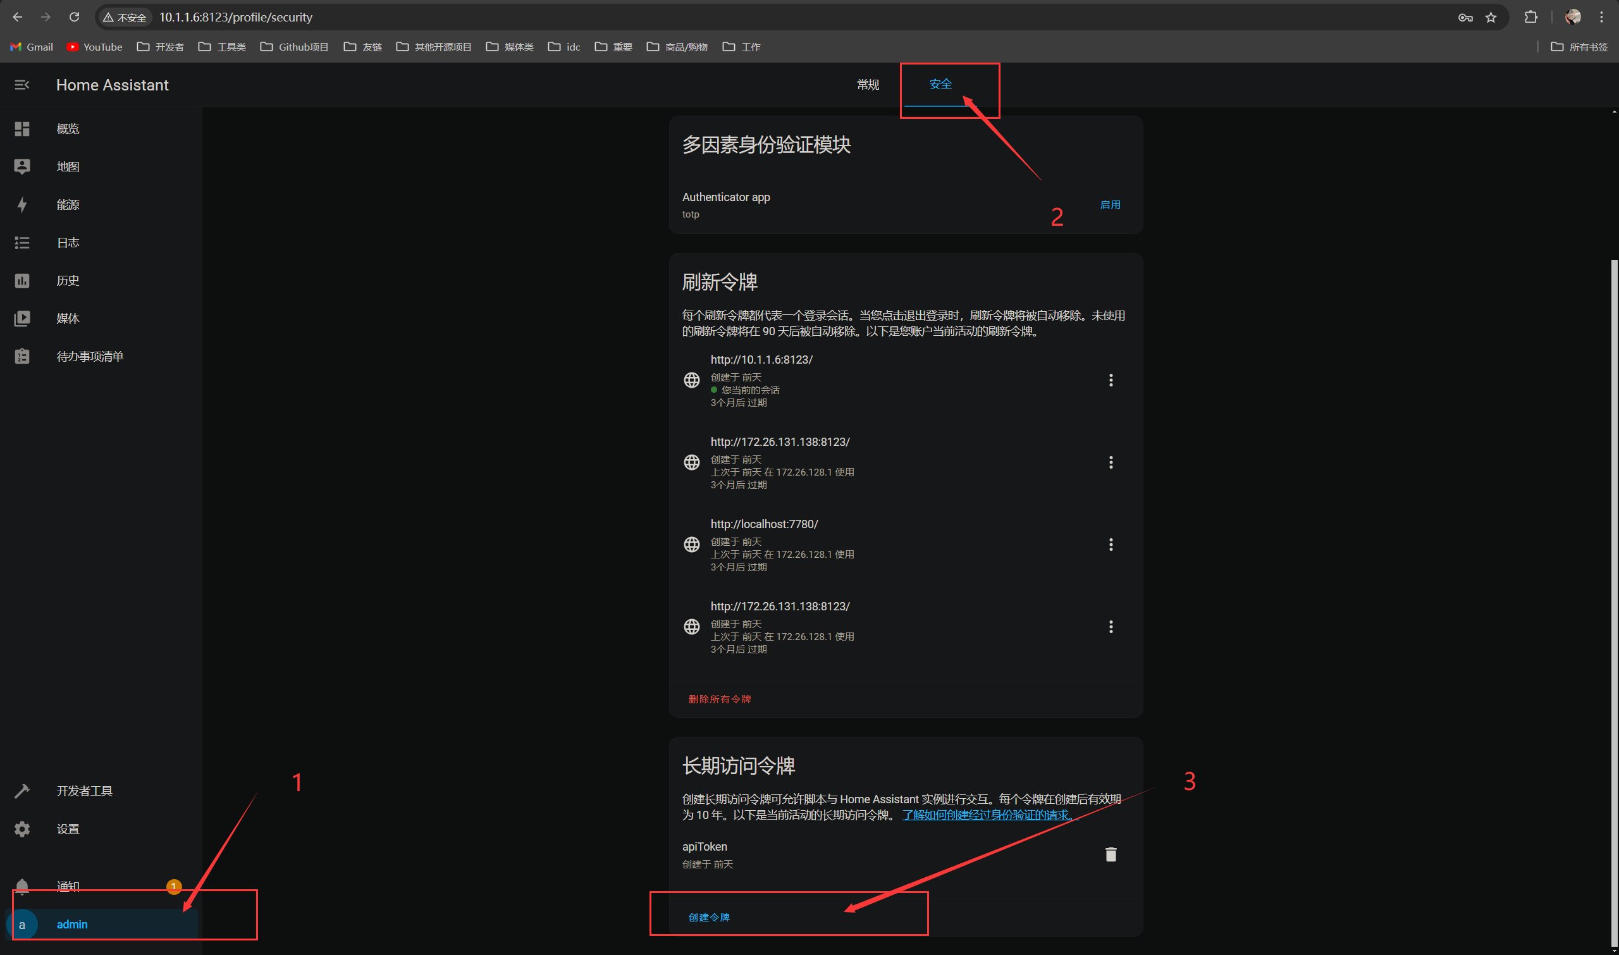Open options menu for the localhost:7780 token

pos(1111,545)
